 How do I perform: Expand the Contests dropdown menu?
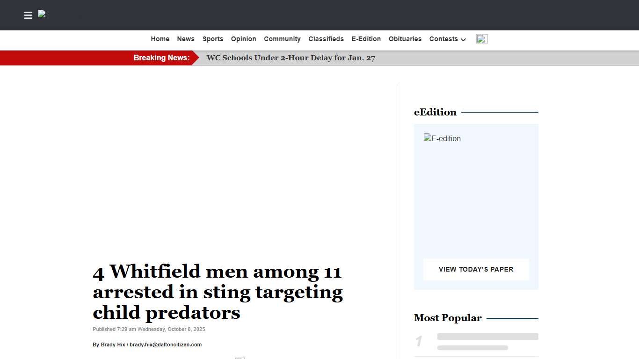click(447, 39)
